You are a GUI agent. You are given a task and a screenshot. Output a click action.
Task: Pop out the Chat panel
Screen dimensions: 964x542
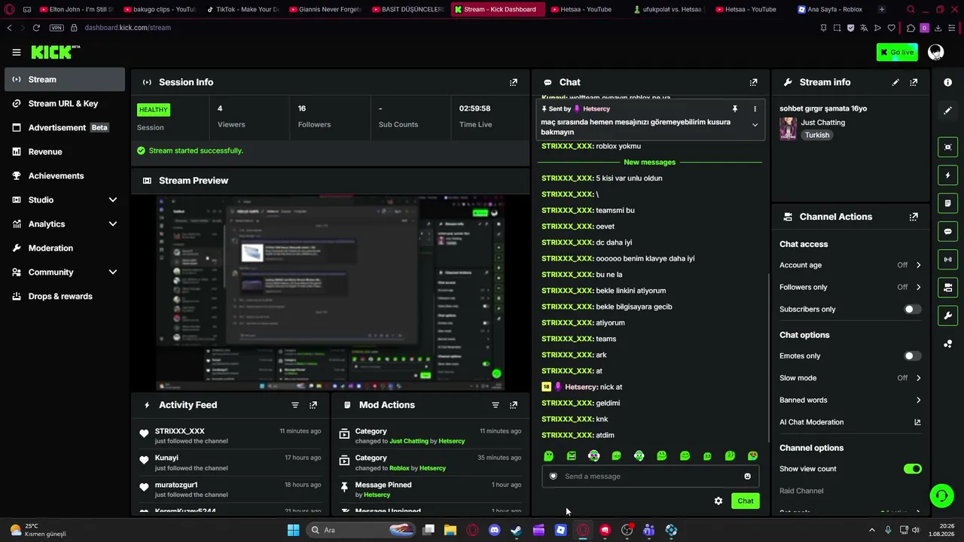[753, 82]
